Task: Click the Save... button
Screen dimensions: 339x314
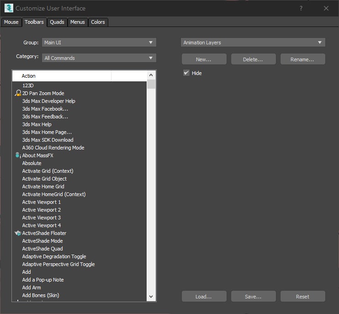Action: tap(254, 296)
